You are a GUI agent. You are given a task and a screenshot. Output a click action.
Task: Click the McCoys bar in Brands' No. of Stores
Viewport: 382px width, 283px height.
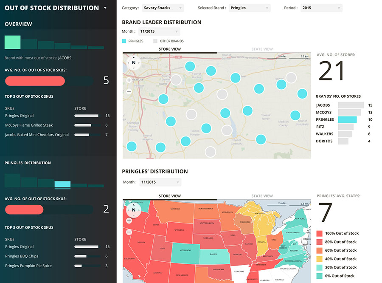tap(349, 112)
